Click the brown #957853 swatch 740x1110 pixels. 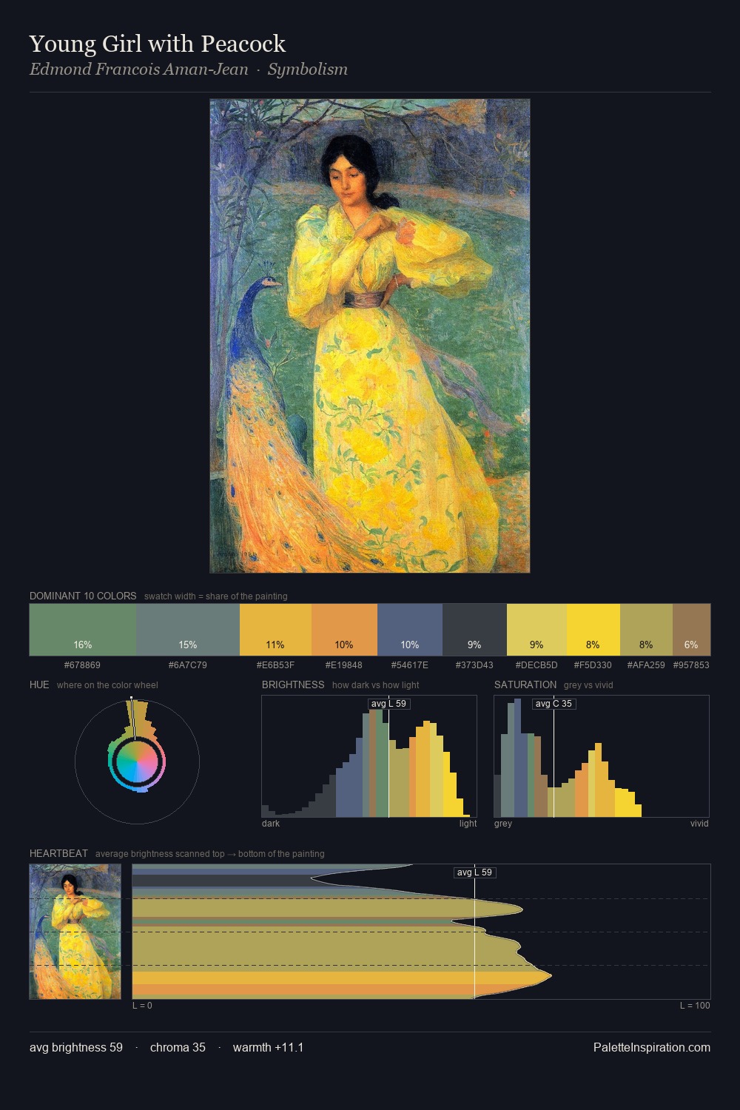pyautogui.click(x=691, y=630)
